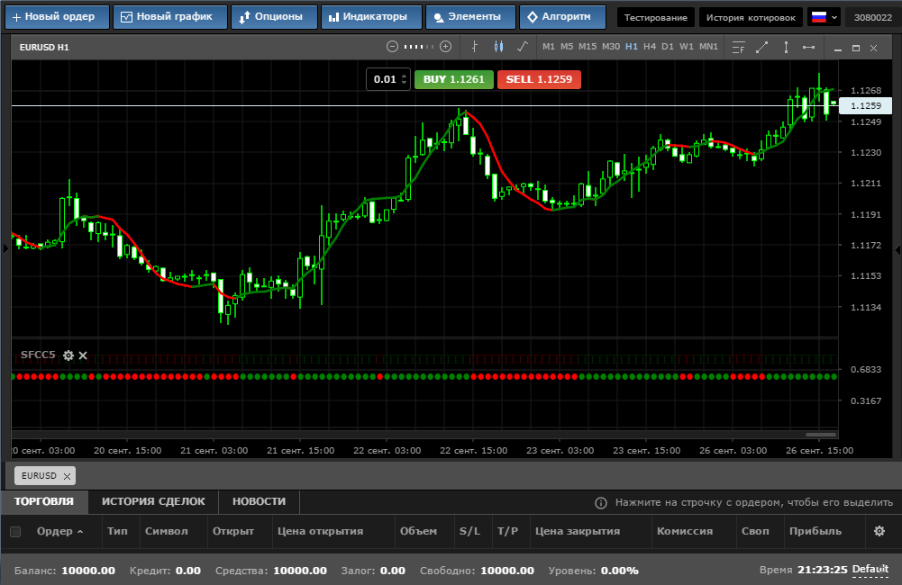Click the chart horizontal scrollbar thumb
This screenshot has width=902, height=585.
tap(821, 435)
